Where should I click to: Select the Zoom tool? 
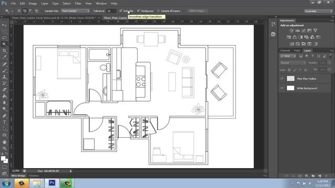pos(4,148)
